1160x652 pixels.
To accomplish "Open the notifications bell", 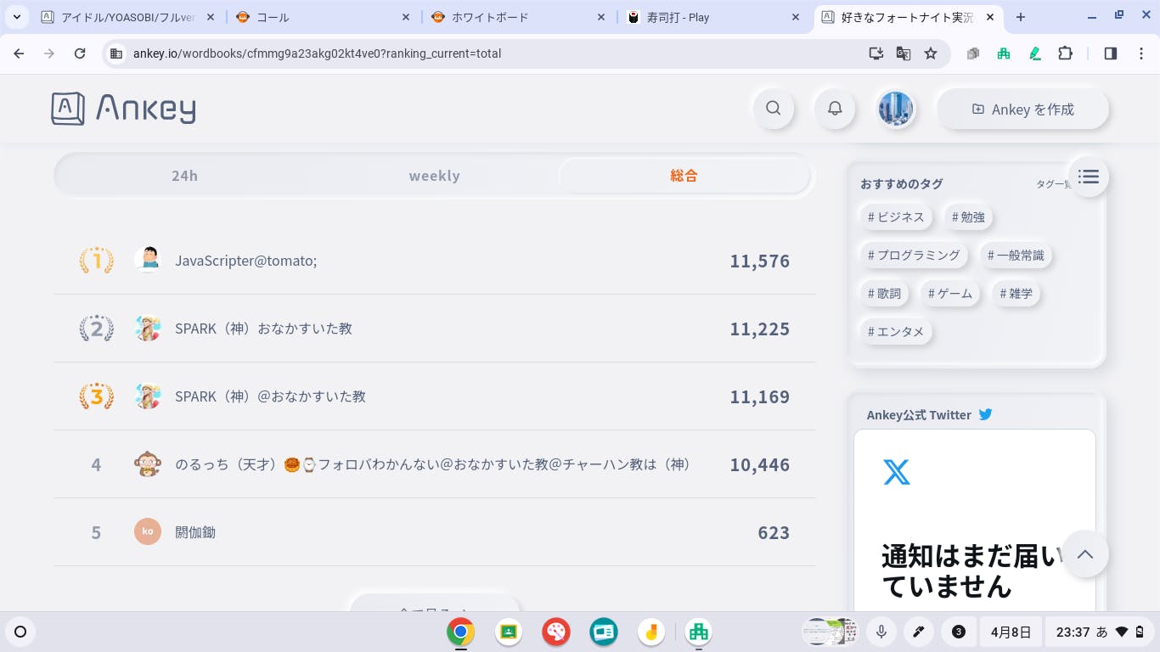I will tap(835, 109).
